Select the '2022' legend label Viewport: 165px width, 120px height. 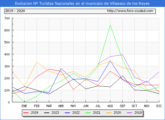(76, 112)
